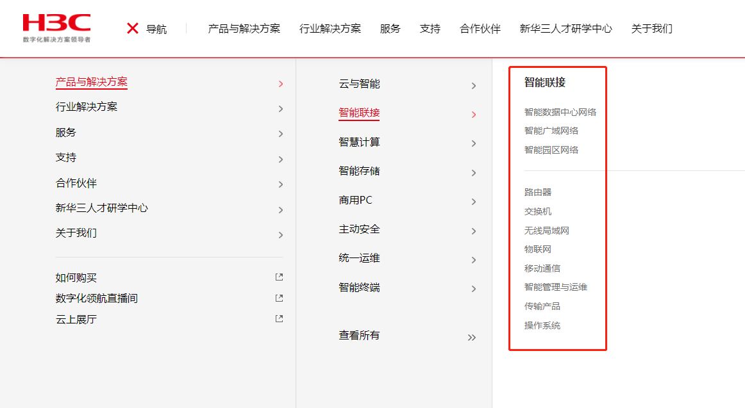Open 传输产品 link
Screen dimensions: 745x408
tap(542, 306)
